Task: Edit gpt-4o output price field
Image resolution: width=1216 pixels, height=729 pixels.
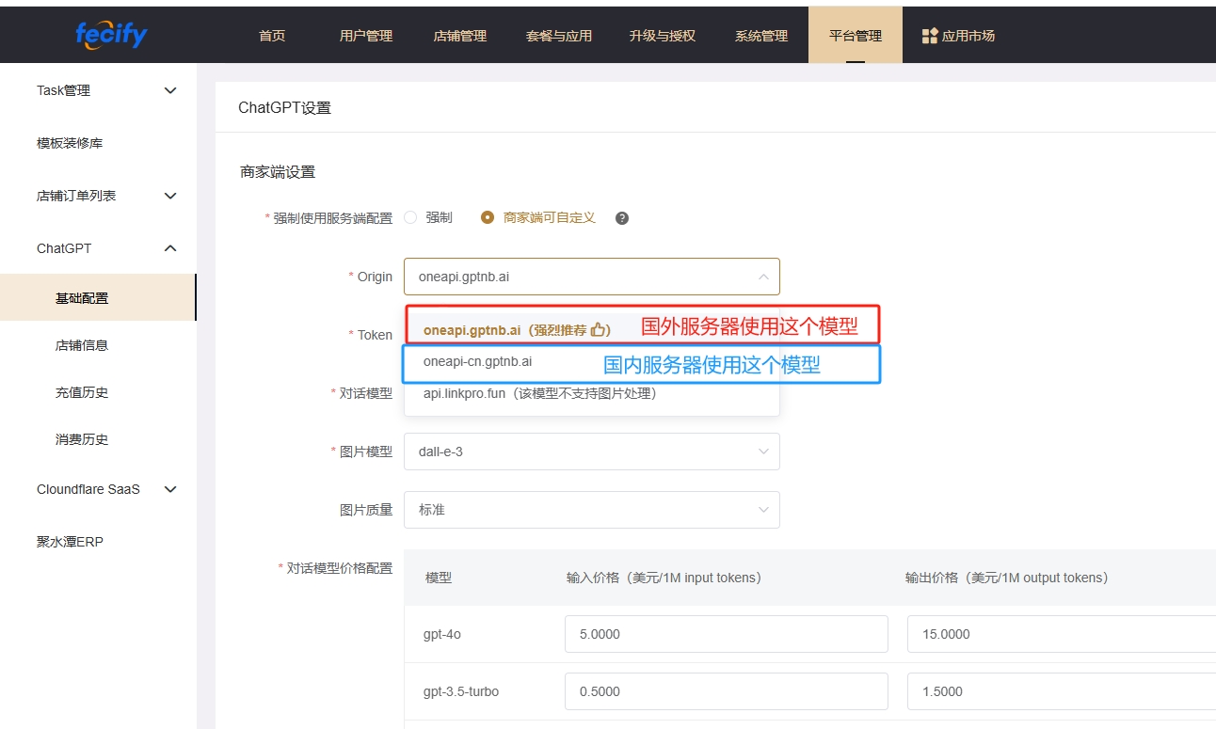Action: click(1062, 634)
